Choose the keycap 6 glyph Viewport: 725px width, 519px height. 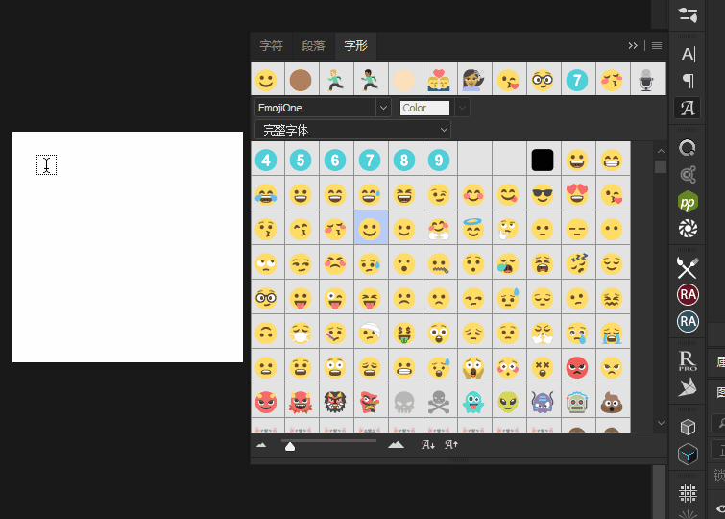[x=335, y=161]
